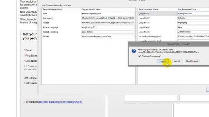Select the 'Post Parameter Name' column header

pos(149,9)
